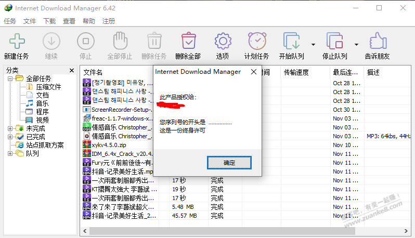Click the 开始队列 (start queue) icon
The width and height of the screenshot is (415, 238).
tap(291, 41)
